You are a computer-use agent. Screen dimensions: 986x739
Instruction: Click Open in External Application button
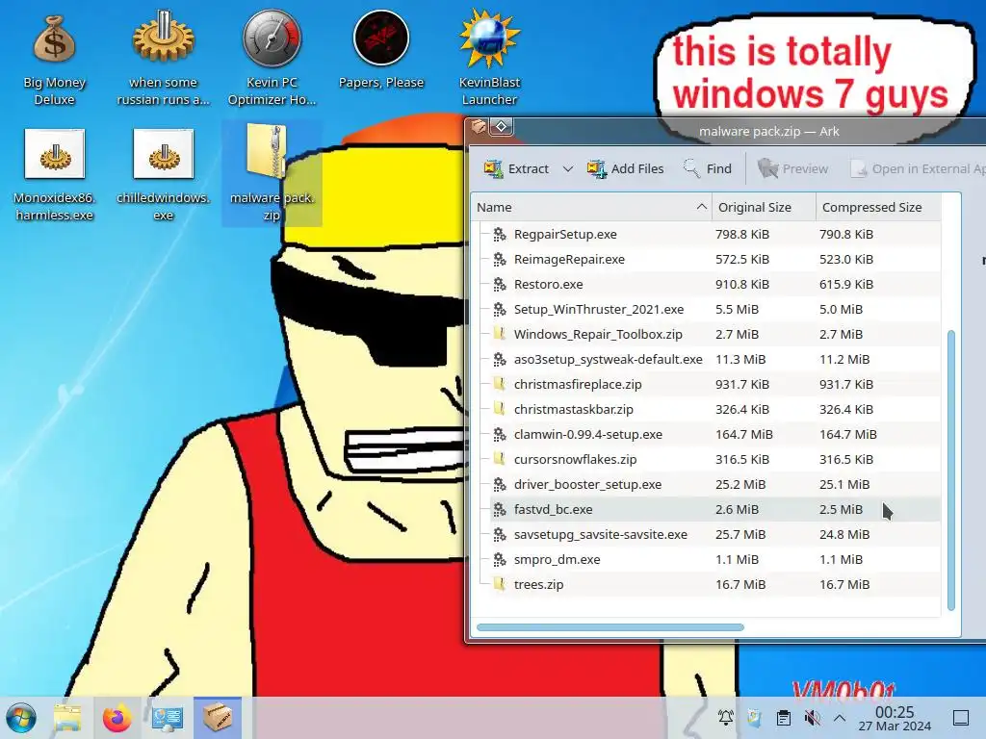(917, 168)
